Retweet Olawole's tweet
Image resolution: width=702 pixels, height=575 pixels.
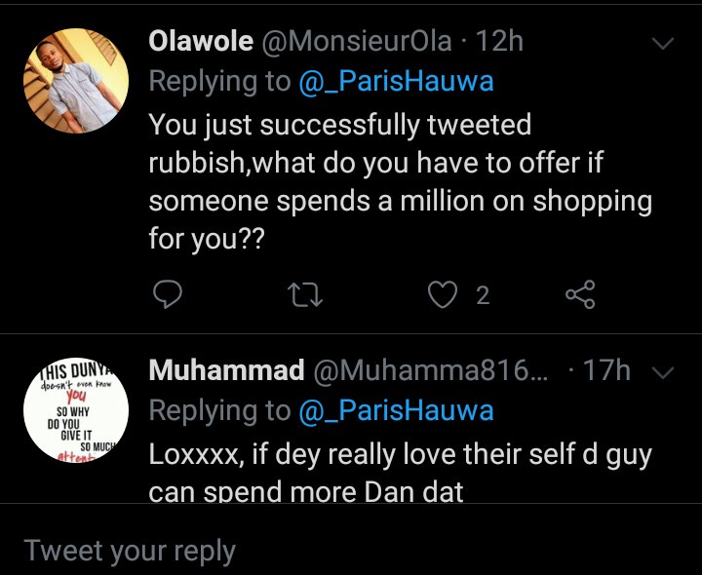[x=307, y=294]
